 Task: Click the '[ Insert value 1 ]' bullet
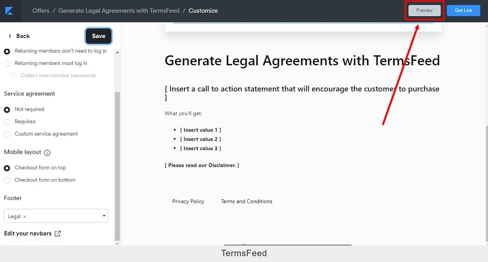[201, 130]
